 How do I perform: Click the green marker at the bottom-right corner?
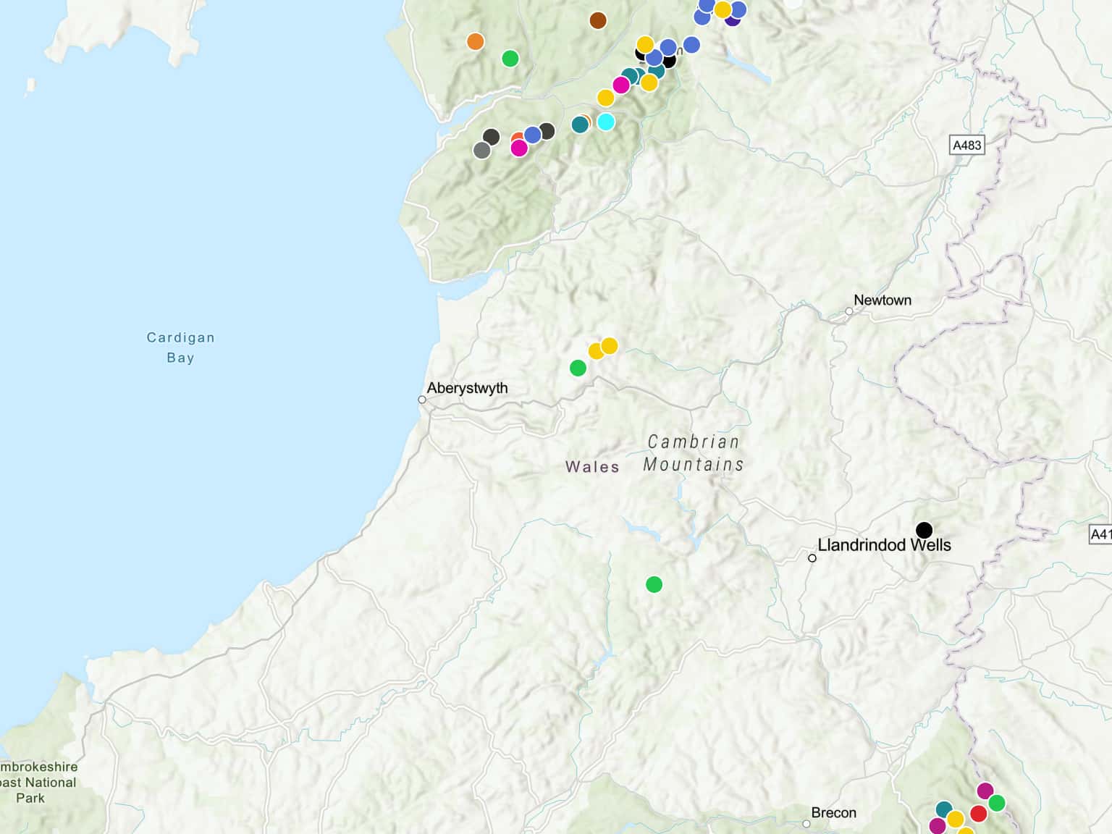coord(997,803)
